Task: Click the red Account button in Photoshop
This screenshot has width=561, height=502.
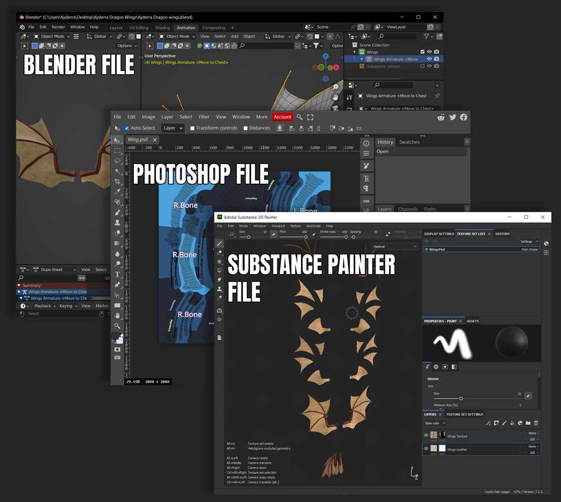Action: (282, 117)
